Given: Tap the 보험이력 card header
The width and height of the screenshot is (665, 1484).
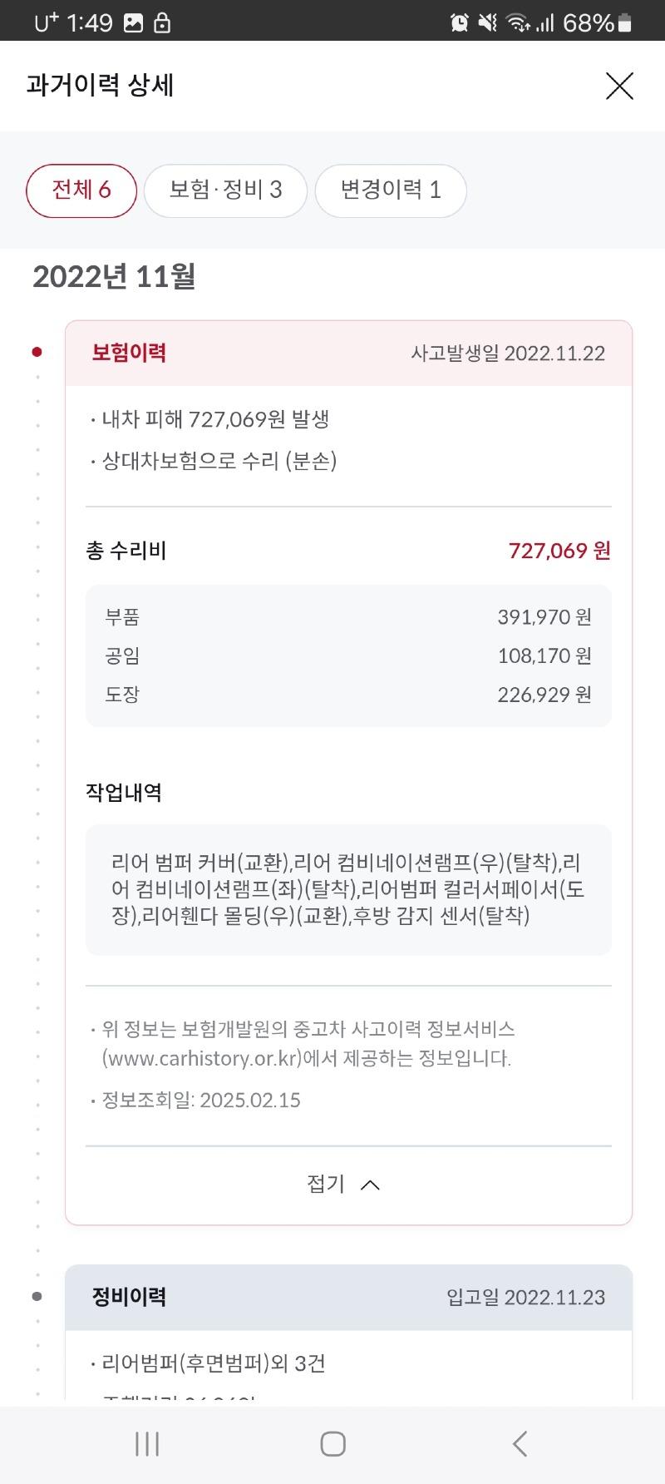Looking at the screenshot, I should click(348, 353).
